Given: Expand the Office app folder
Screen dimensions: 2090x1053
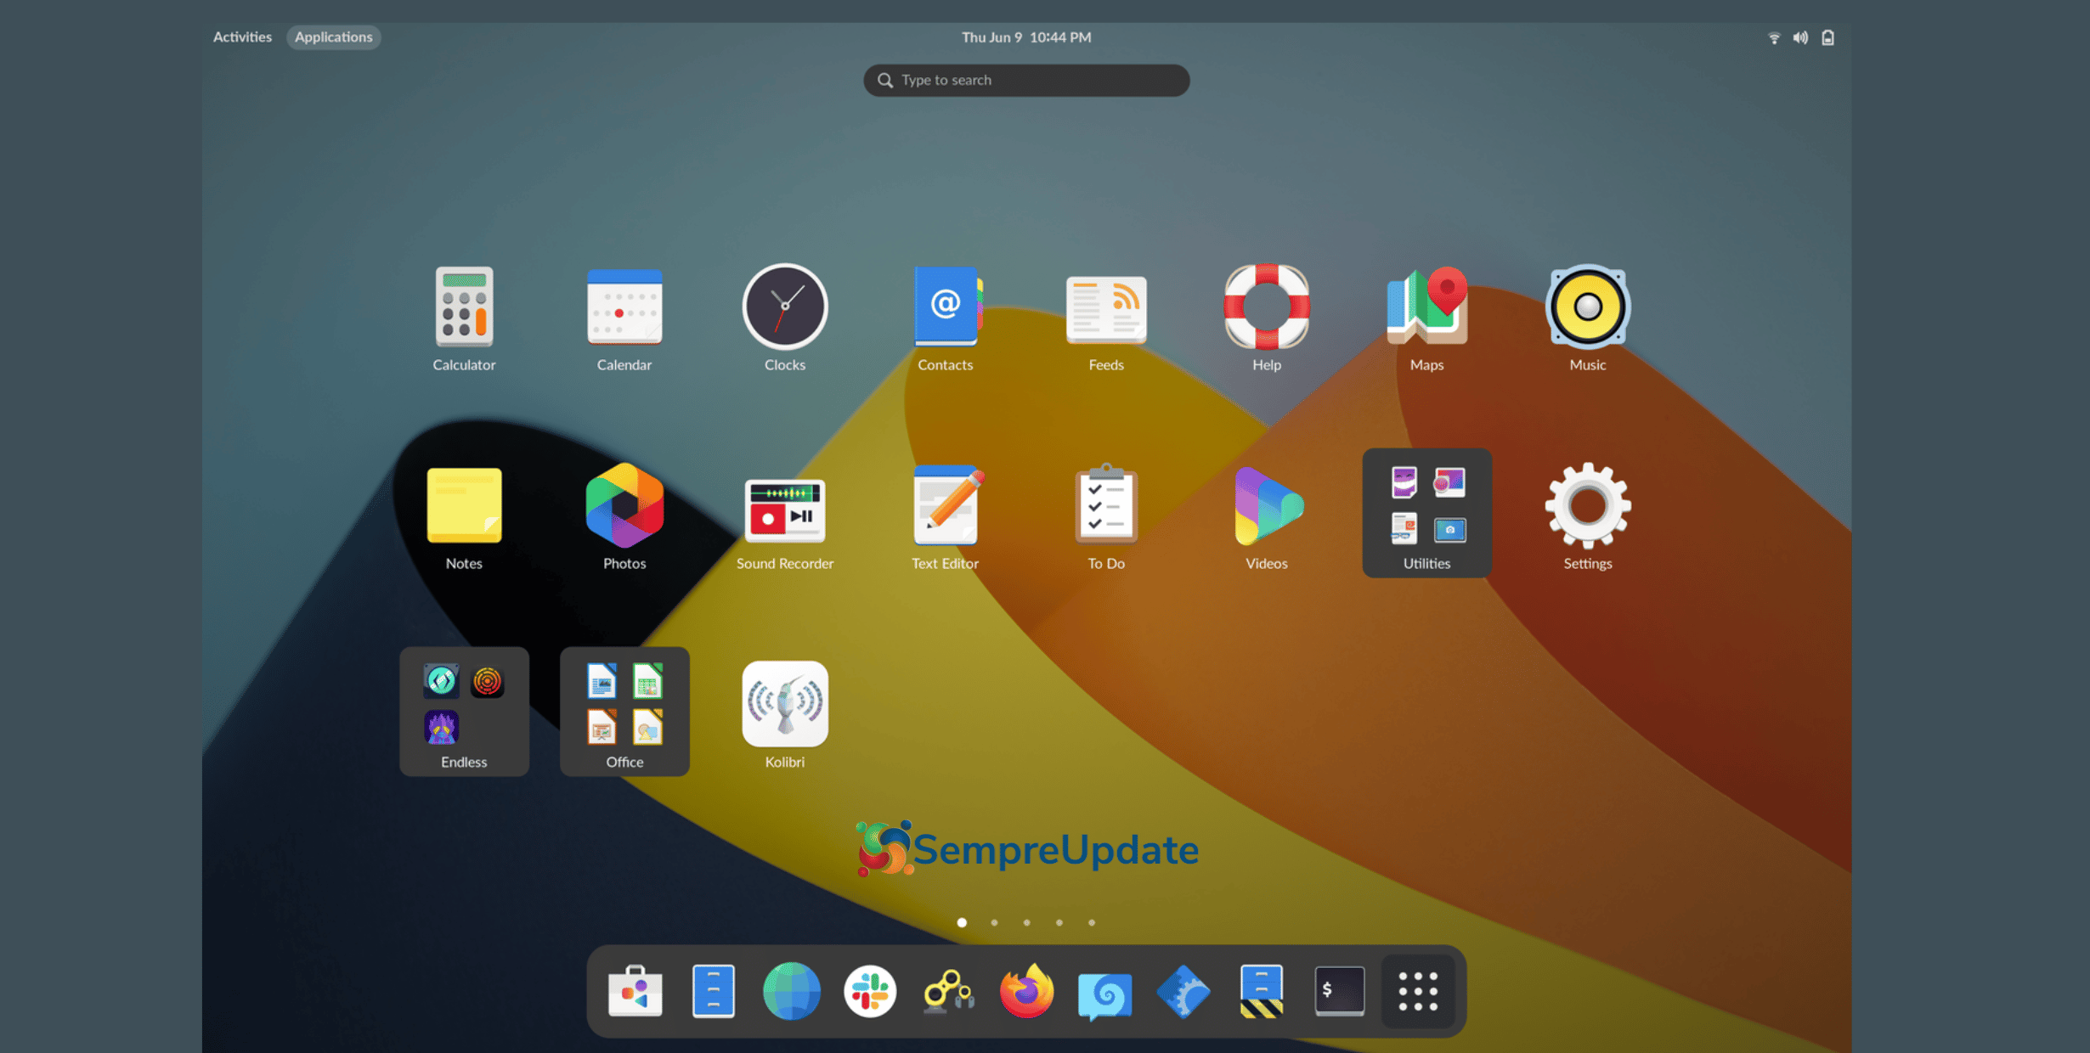Looking at the screenshot, I should pos(624,712).
